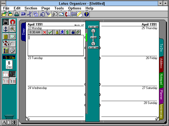Switch to the bottom-right diary view icon
169x126 pixels.
point(13,81)
